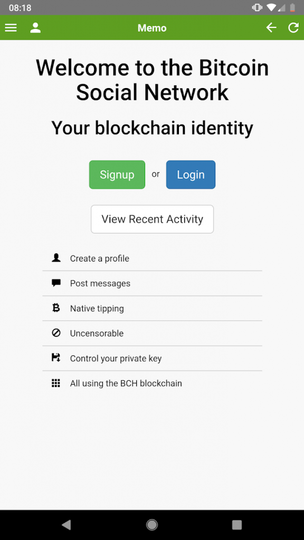304x540 pixels.
Task: Tap the person icon beside Create a profile
Action: click(x=56, y=257)
